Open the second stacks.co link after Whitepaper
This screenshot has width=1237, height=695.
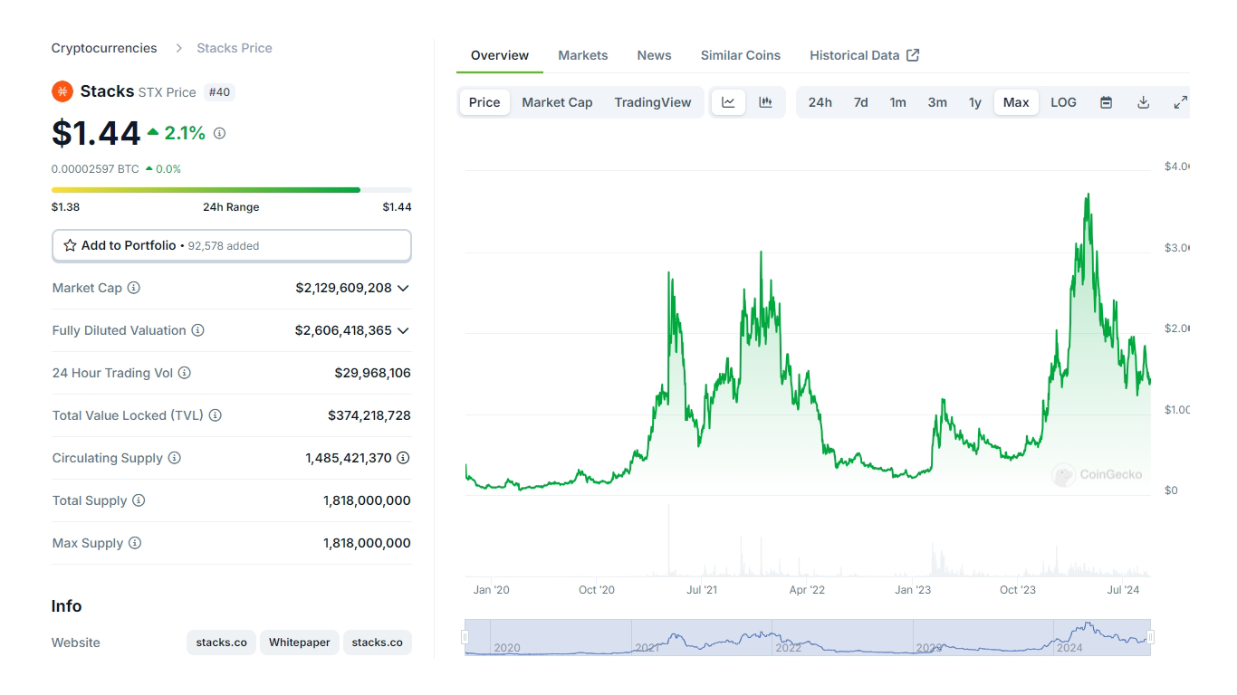[x=378, y=643]
